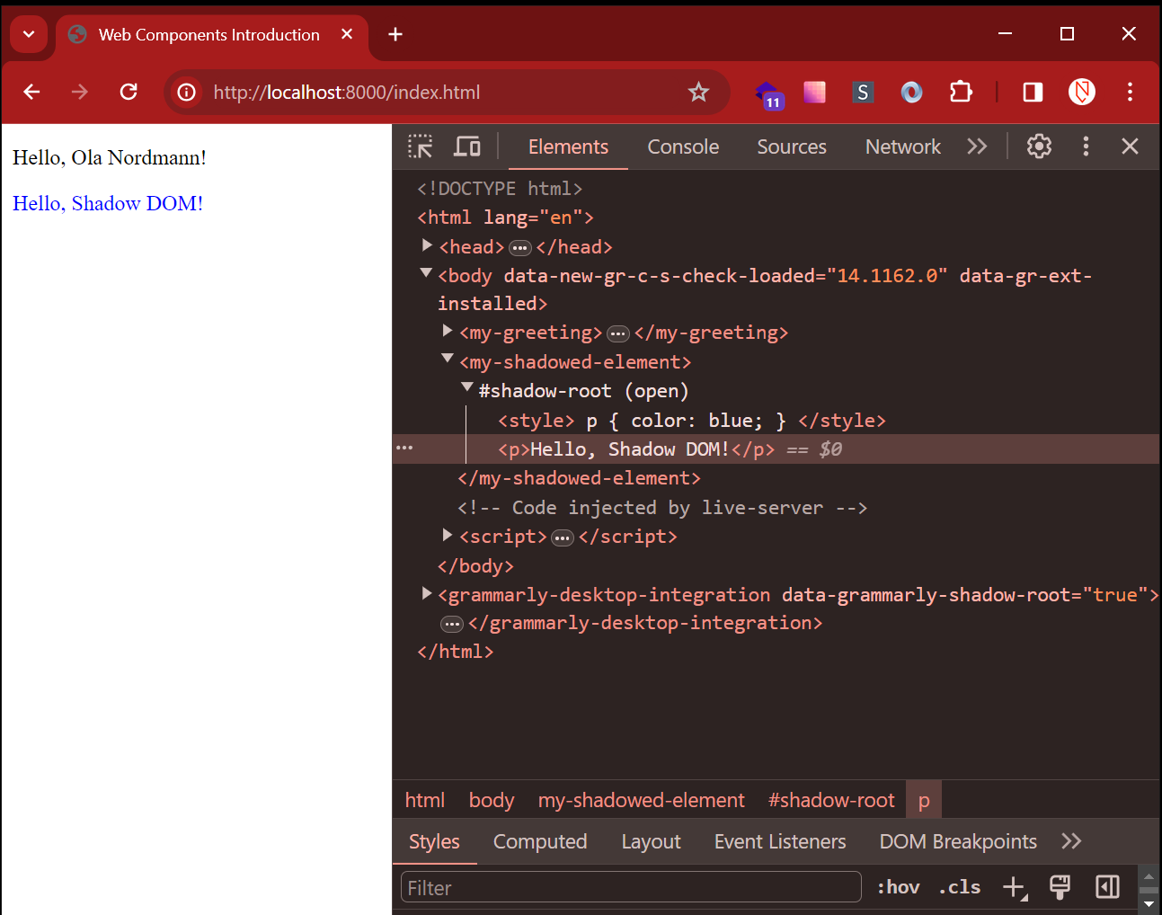Switch to the Network tab

[903, 147]
